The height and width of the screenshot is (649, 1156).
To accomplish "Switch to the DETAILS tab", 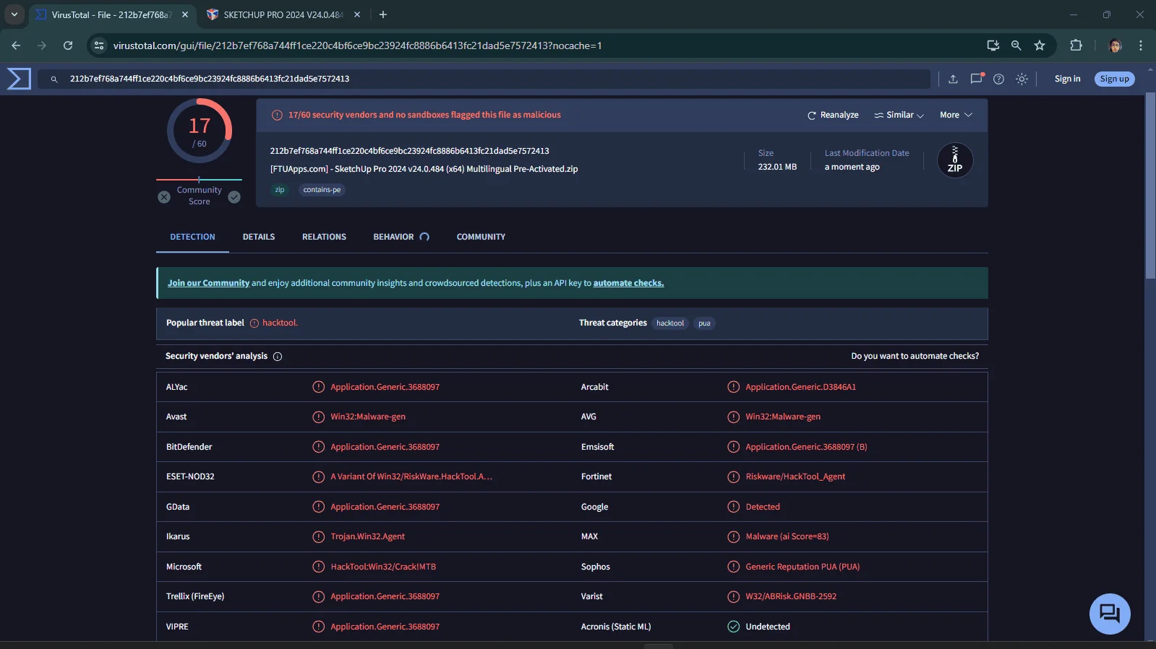I will [x=259, y=237].
